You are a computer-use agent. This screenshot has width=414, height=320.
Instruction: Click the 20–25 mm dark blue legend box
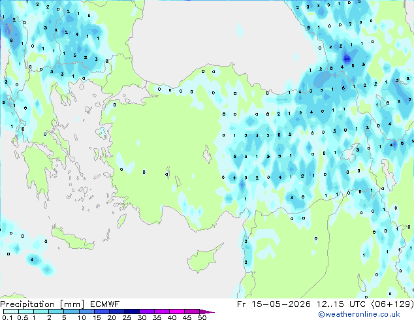(x=117, y=312)
